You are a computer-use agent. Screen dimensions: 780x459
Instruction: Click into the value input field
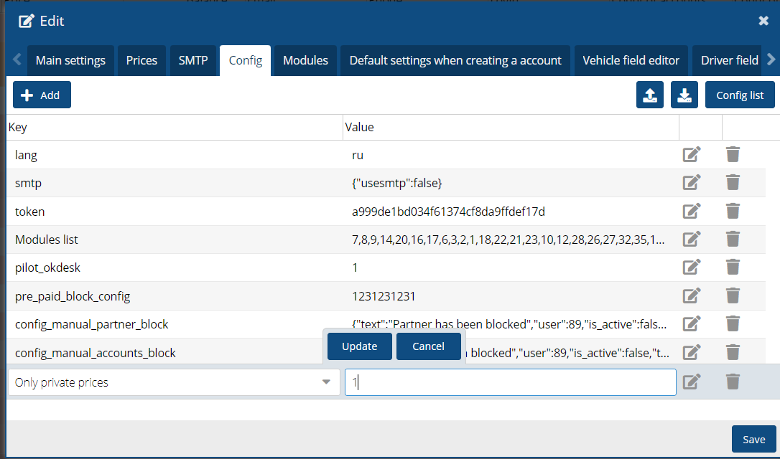510,382
